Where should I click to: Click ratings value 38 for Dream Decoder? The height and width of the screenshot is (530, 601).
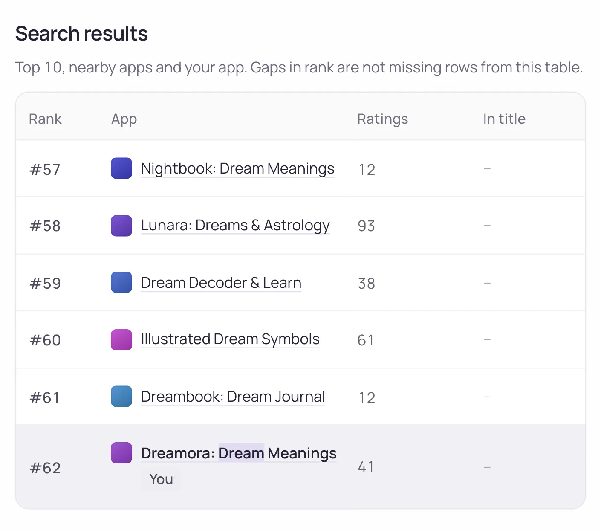click(366, 284)
